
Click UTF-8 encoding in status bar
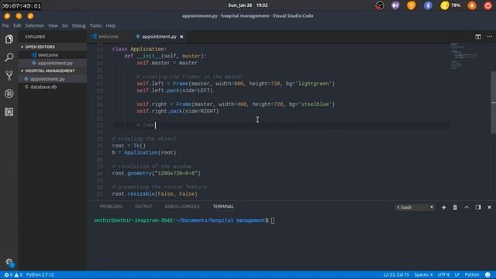pyautogui.click(x=443, y=275)
